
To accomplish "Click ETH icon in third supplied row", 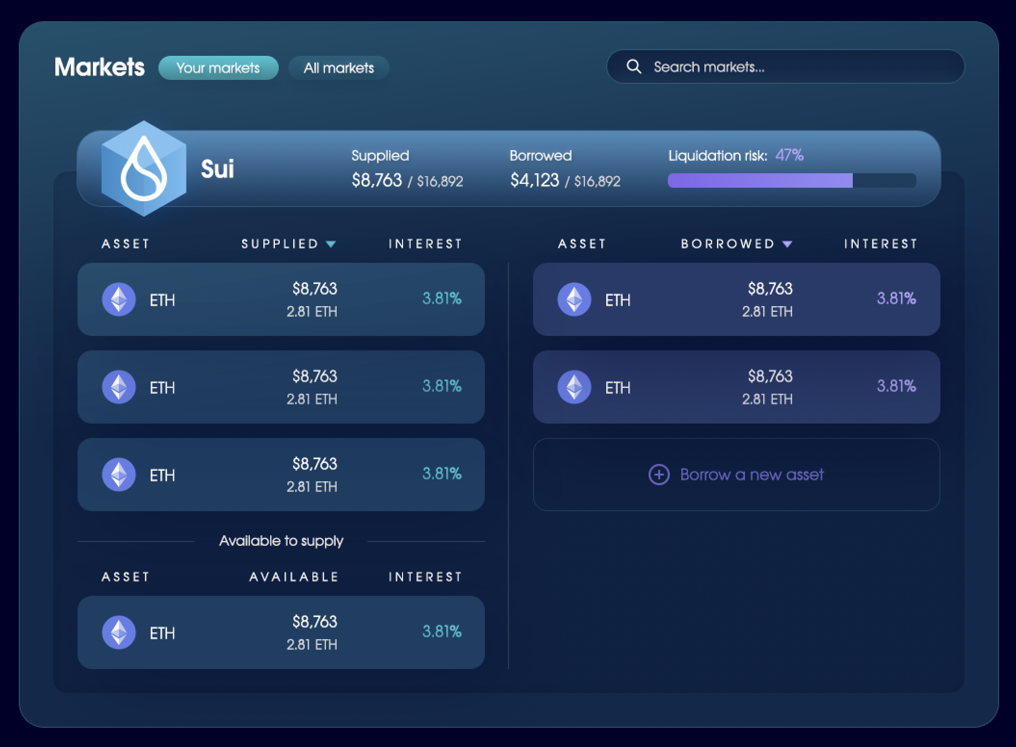I will pos(119,475).
